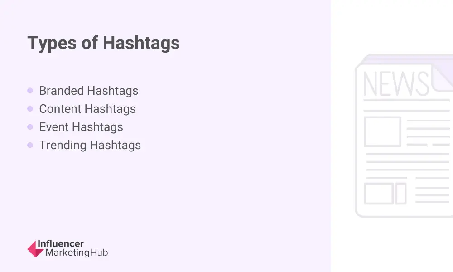453x272 pixels.
Task: Click the bullet dot beside Branded Hashtags
Action: pyautogui.click(x=30, y=91)
